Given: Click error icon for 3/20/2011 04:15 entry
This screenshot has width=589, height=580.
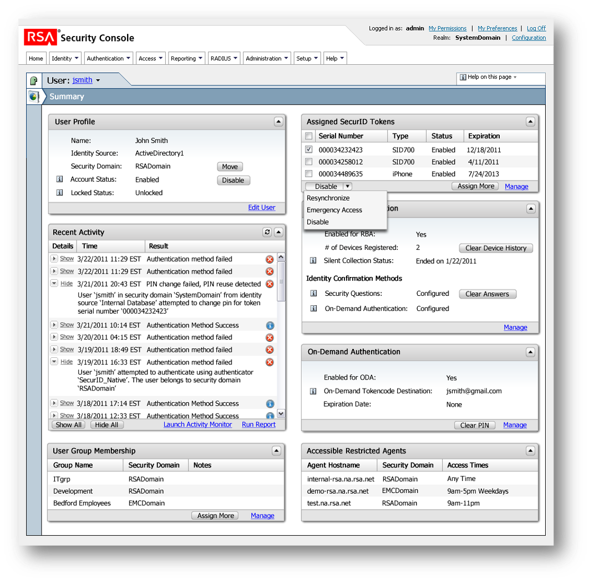Looking at the screenshot, I should (x=270, y=338).
